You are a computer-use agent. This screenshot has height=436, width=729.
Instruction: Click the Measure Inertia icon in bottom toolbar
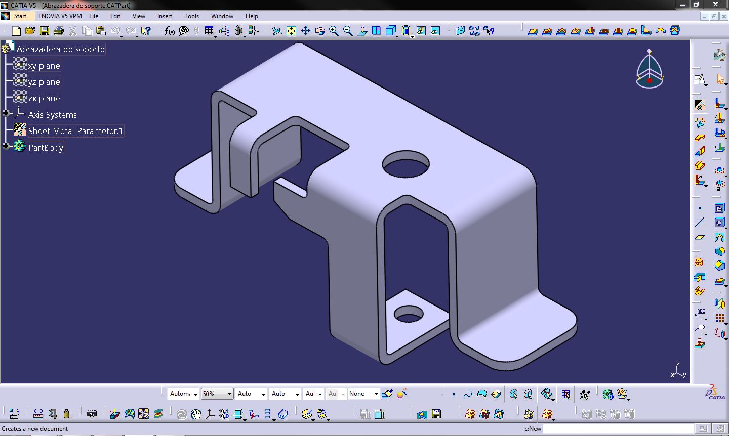point(66,414)
